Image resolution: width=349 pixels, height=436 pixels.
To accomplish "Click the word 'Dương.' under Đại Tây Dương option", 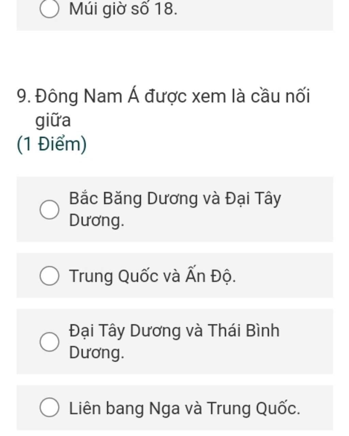I will (97, 353).
